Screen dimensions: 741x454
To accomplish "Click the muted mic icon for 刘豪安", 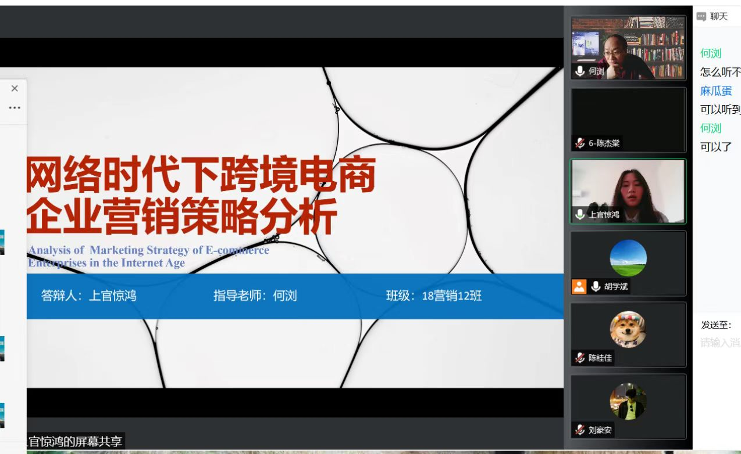I will point(580,430).
